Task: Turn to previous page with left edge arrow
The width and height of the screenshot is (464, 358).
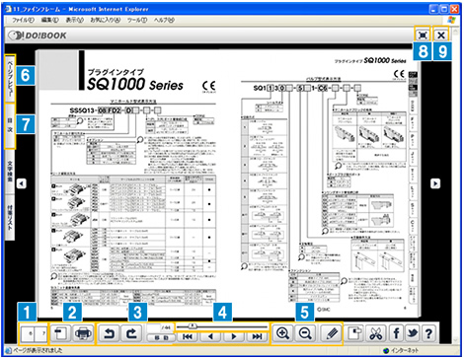Action: tap(22, 183)
